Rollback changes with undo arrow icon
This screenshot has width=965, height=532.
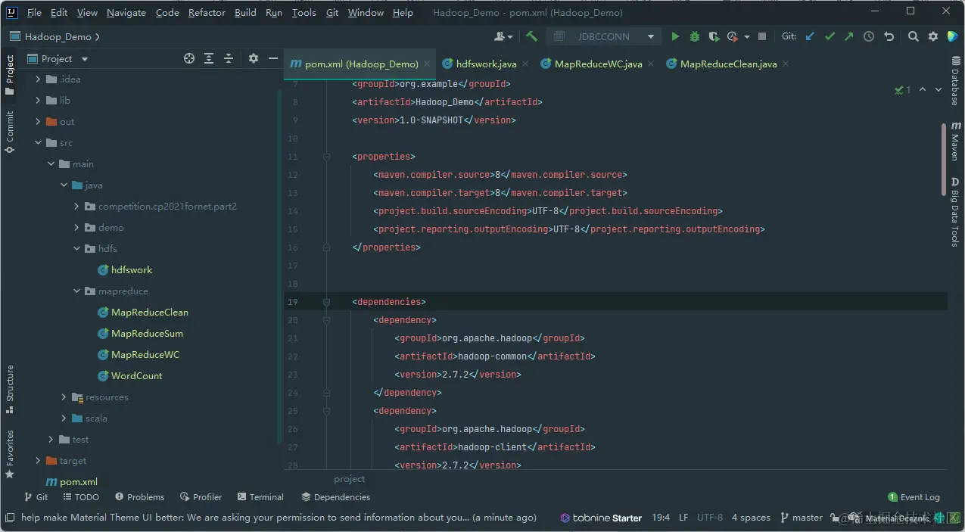click(889, 36)
